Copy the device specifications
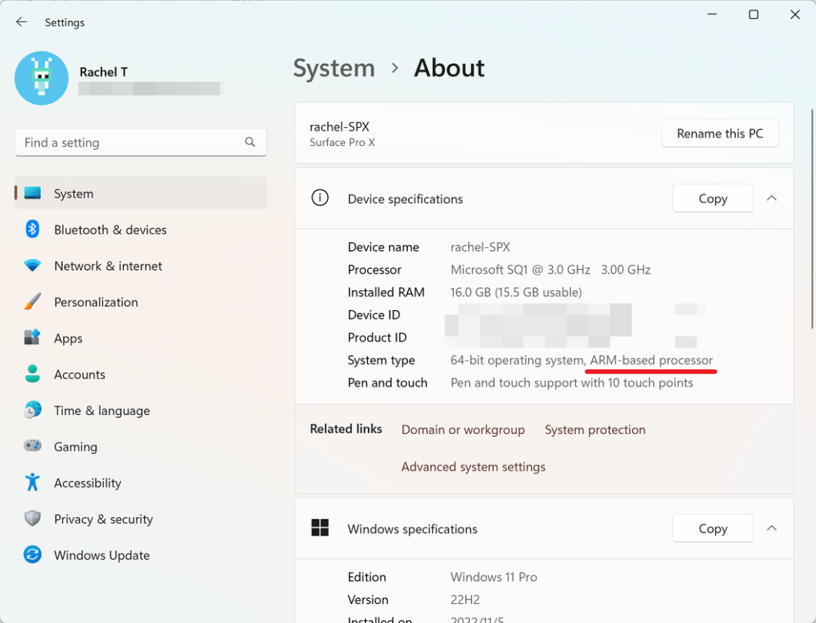This screenshot has width=816, height=623. (712, 198)
